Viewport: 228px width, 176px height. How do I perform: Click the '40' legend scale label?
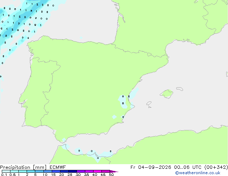(x=95, y=175)
